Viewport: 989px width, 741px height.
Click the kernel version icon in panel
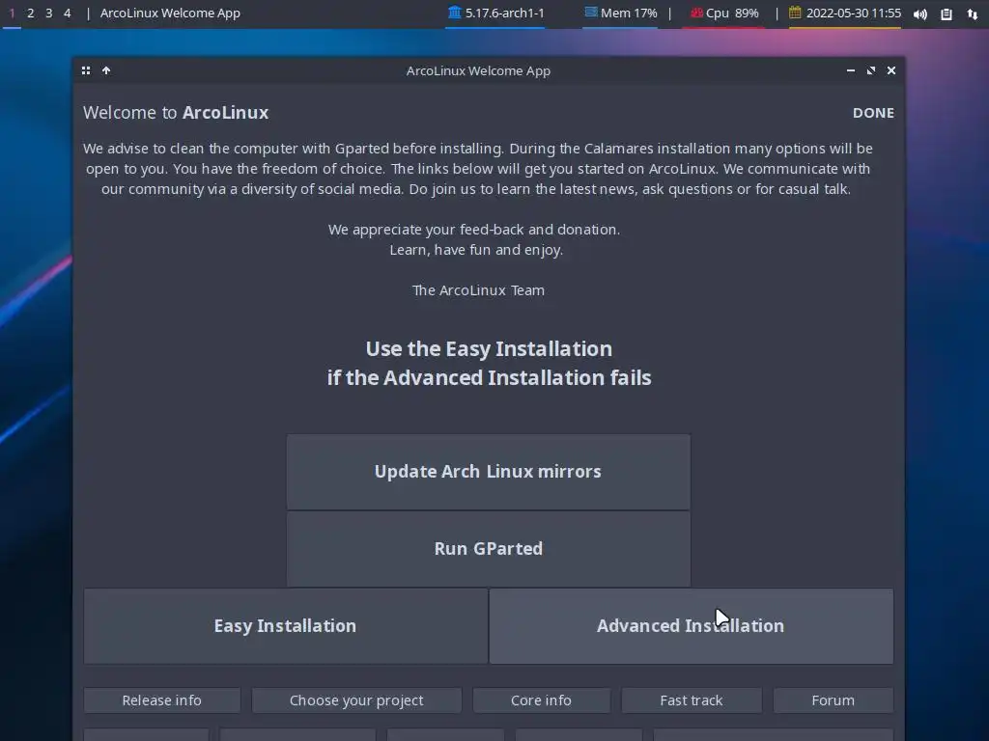454,13
